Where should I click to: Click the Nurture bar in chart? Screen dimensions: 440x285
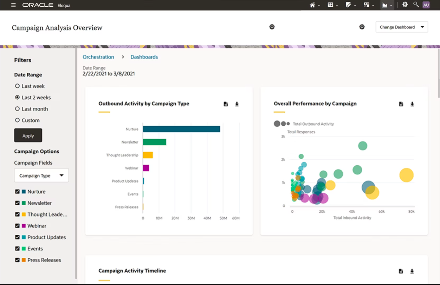coord(181,129)
